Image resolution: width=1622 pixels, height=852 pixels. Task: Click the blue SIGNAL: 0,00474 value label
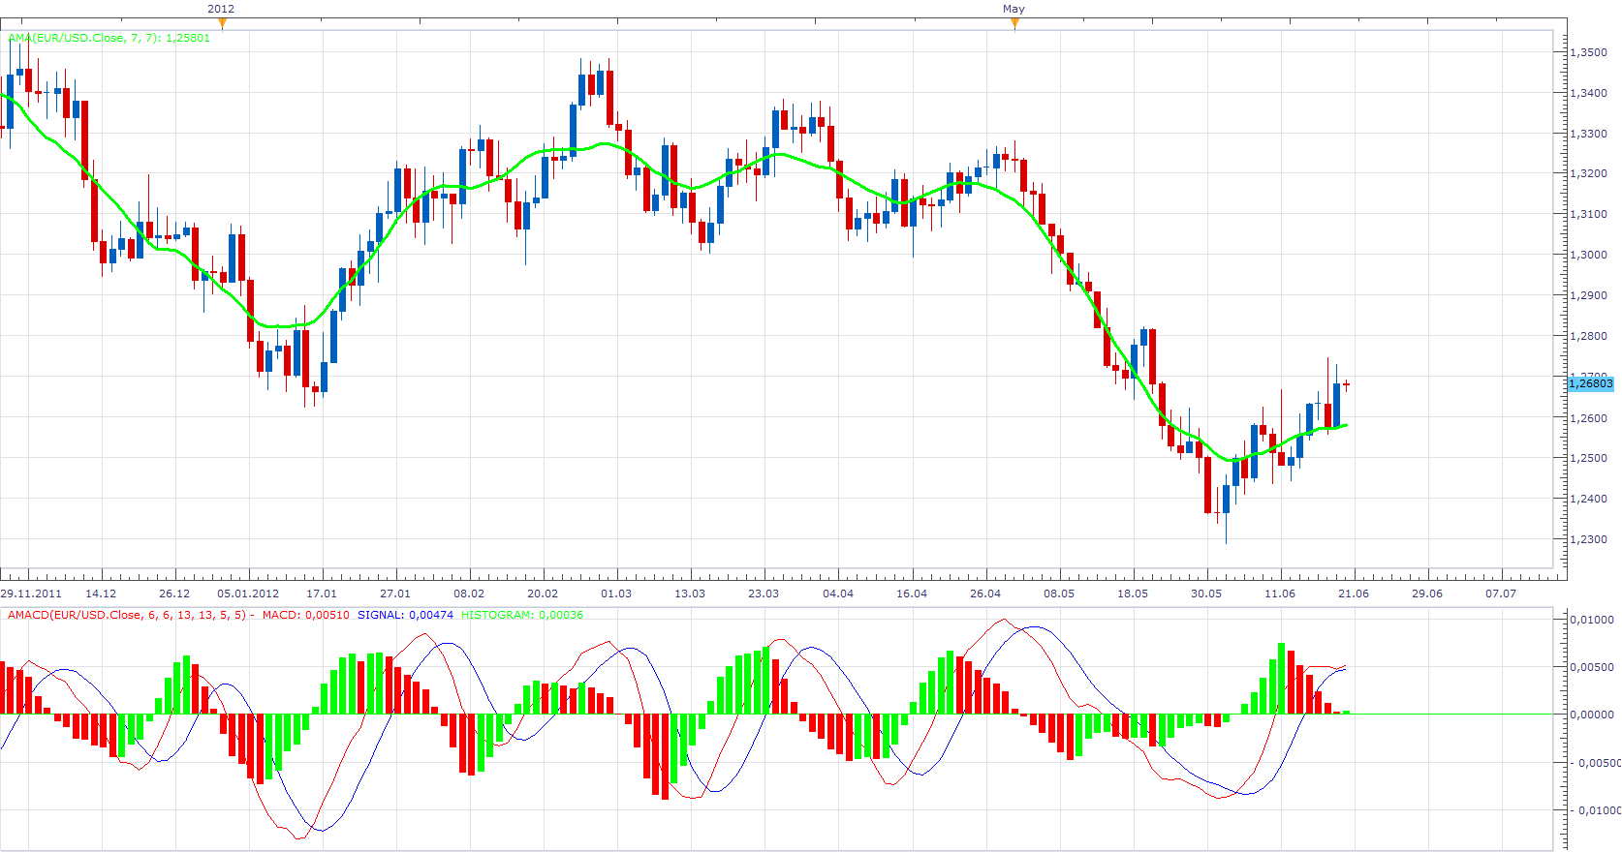pyautogui.click(x=405, y=615)
